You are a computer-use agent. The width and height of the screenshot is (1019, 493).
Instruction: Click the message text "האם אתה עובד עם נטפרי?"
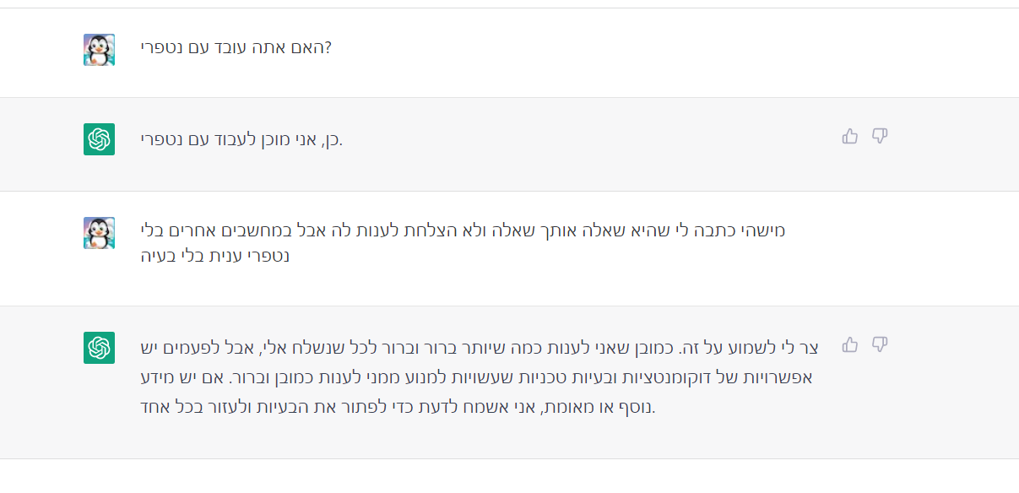pyautogui.click(x=236, y=47)
